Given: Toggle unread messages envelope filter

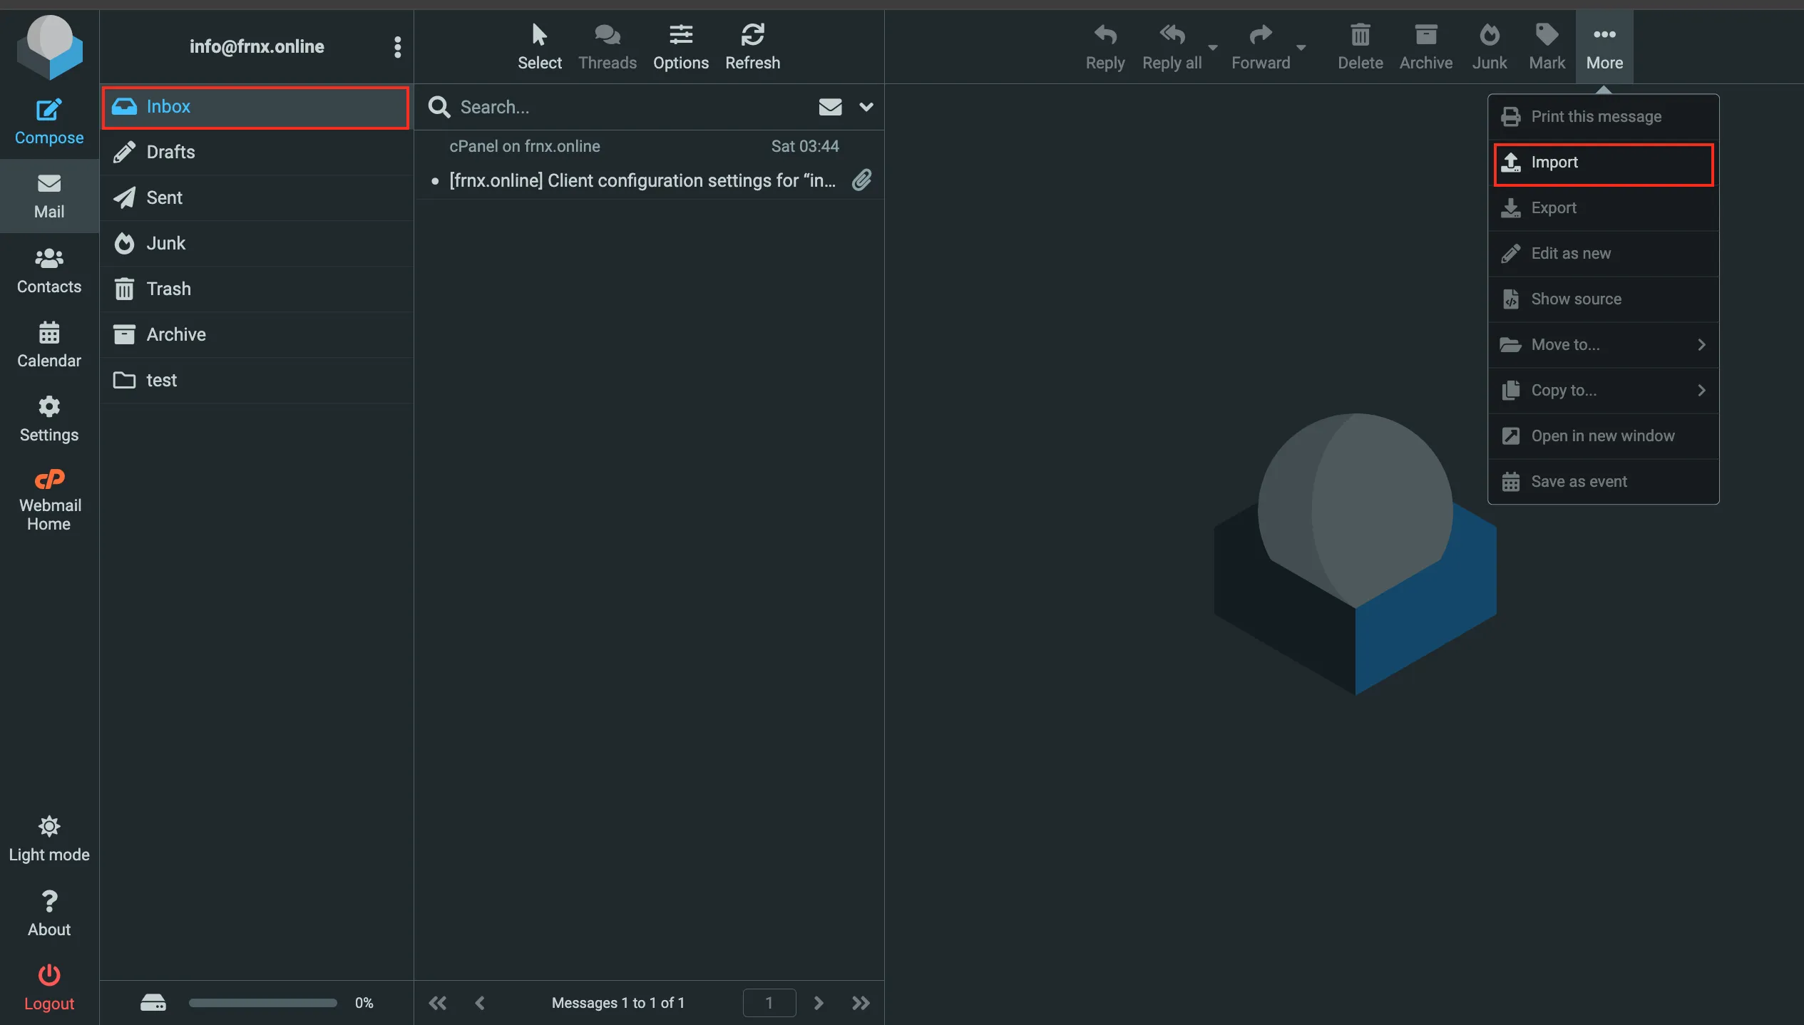Looking at the screenshot, I should (830, 107).
